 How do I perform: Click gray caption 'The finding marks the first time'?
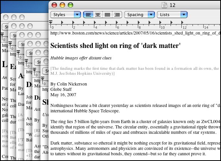pyautogui.click(x=135, y=69)
